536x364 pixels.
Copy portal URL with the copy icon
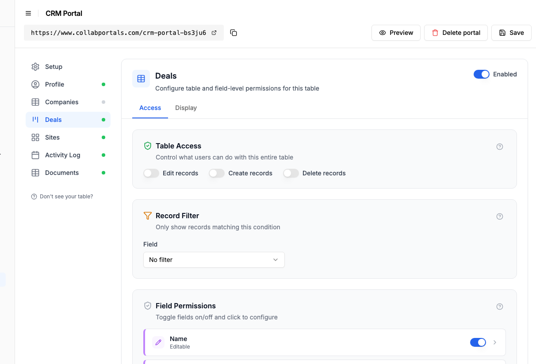tap(234, 33)
